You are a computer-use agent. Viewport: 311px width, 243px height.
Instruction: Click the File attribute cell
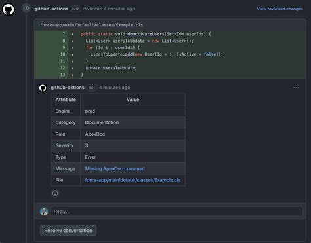point(66,180)
